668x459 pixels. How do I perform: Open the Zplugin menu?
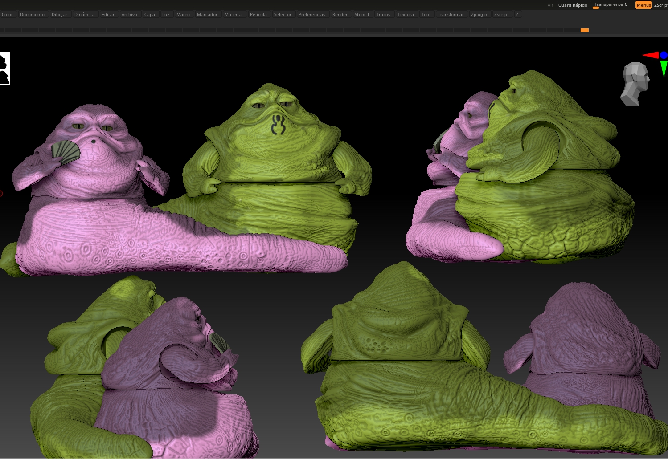(479, 14)
